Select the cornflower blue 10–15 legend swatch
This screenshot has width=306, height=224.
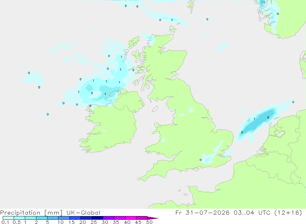(64, 218)
